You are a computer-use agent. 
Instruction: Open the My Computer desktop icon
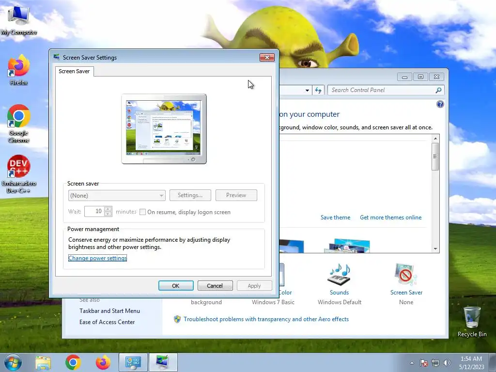(x=19, y=20)
